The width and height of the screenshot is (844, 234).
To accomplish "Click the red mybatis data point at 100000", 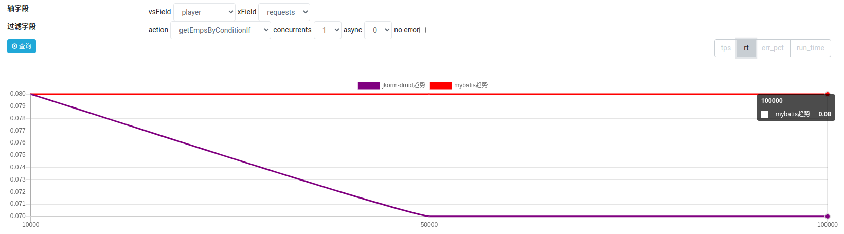I will [x=828, y=94].
